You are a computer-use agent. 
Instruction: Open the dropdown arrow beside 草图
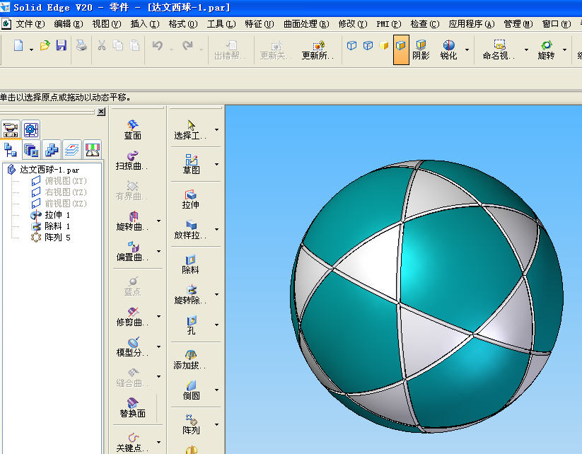(x=216, y=164)
